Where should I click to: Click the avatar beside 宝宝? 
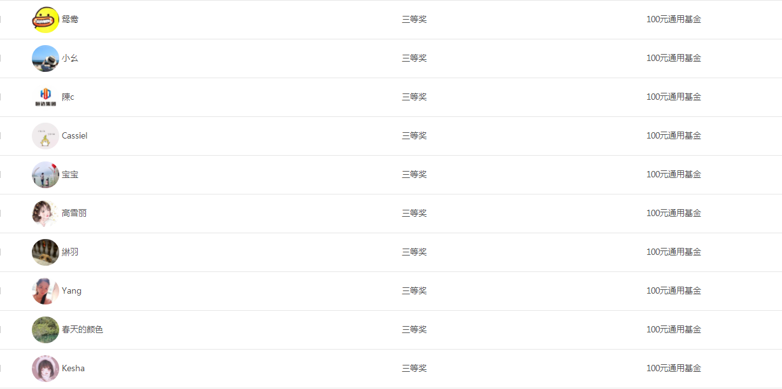tap(45, 175)
